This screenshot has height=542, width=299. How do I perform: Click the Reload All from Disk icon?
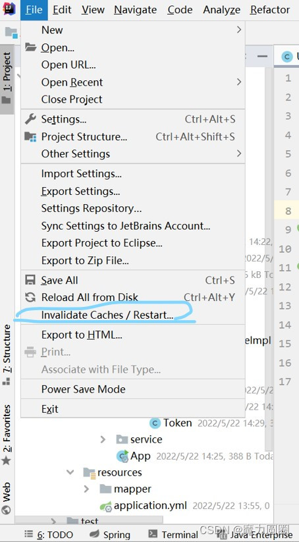tap(30, 297)
